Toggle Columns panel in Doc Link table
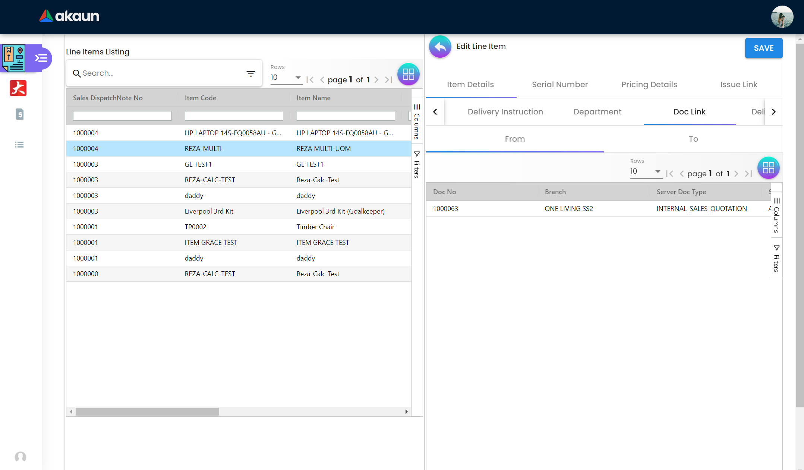 point(776,216)
